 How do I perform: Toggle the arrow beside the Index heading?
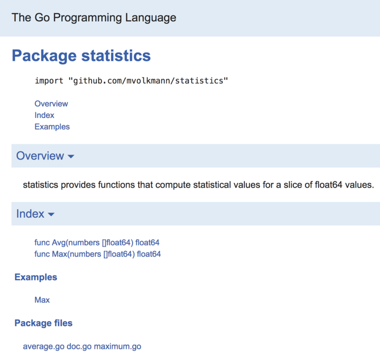point(51,214)
